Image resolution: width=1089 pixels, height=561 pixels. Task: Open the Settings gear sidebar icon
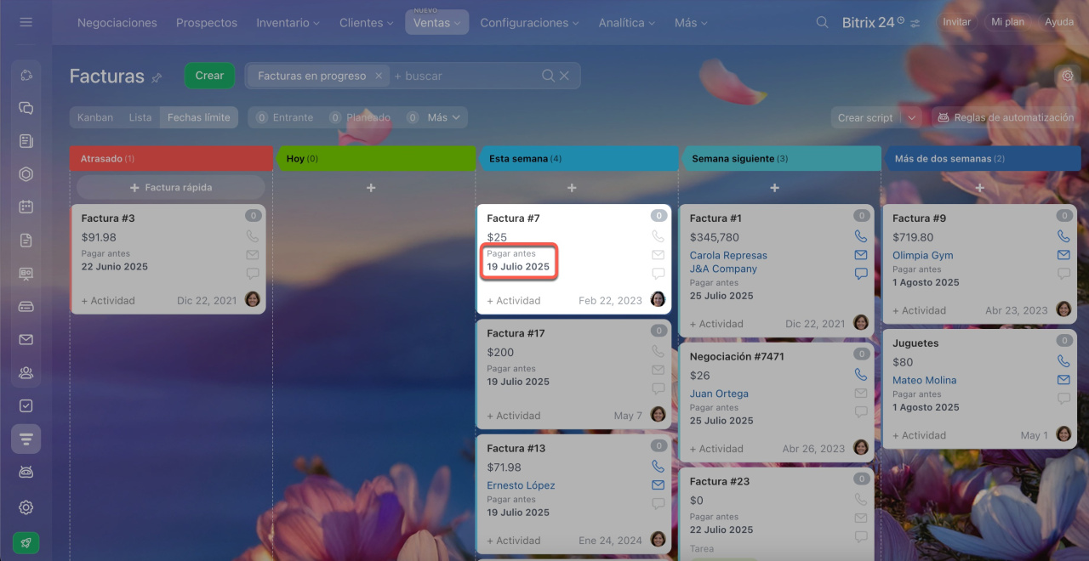26,507
